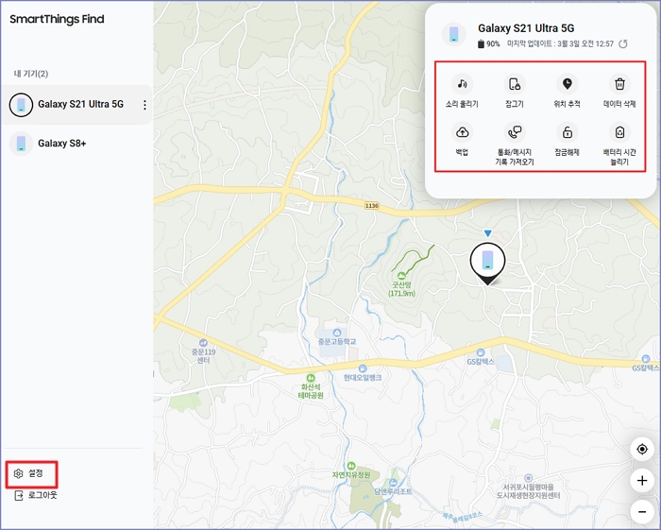This screenshot has width=661, height=530.
Task: Open the 백업 cloud backup icon
Action: pyautogui.click(x=462, y=132)
